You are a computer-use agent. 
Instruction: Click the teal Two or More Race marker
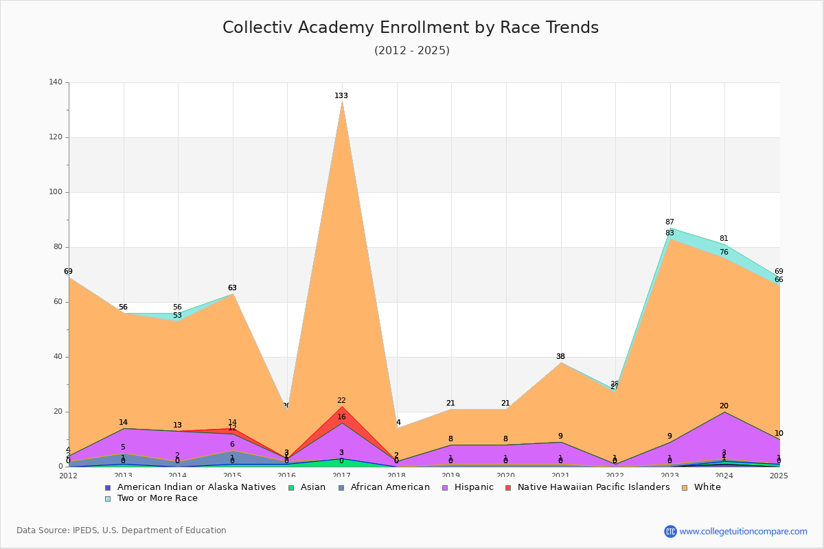tap(108, 498)
